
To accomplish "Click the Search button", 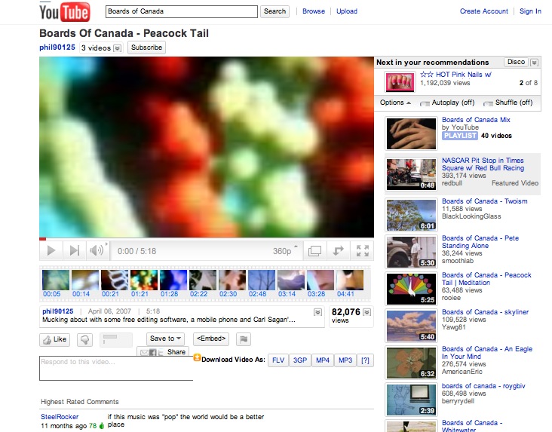I will click(x=274, y=11).
